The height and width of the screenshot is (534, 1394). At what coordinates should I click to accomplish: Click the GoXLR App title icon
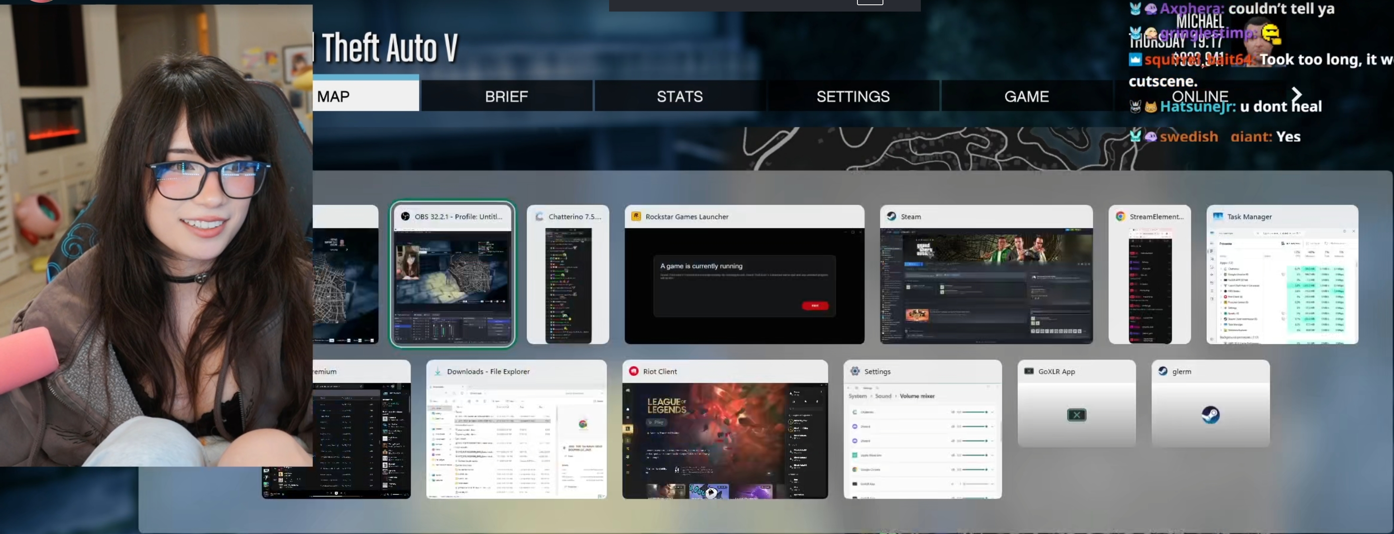click(x=1029, y=371)
